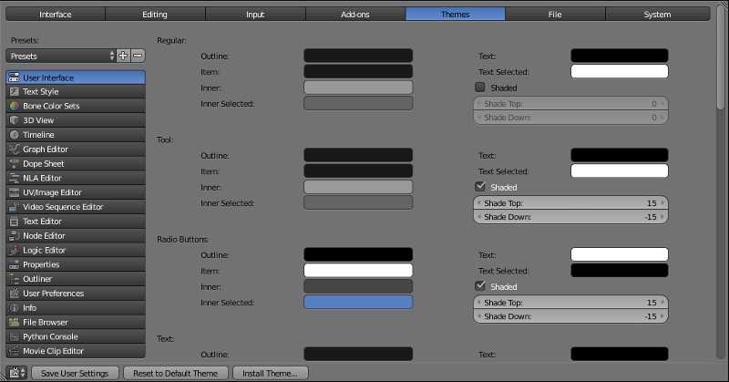
Task: Enable Shaded checkbox under Regular section
Action: coord(480,88)
